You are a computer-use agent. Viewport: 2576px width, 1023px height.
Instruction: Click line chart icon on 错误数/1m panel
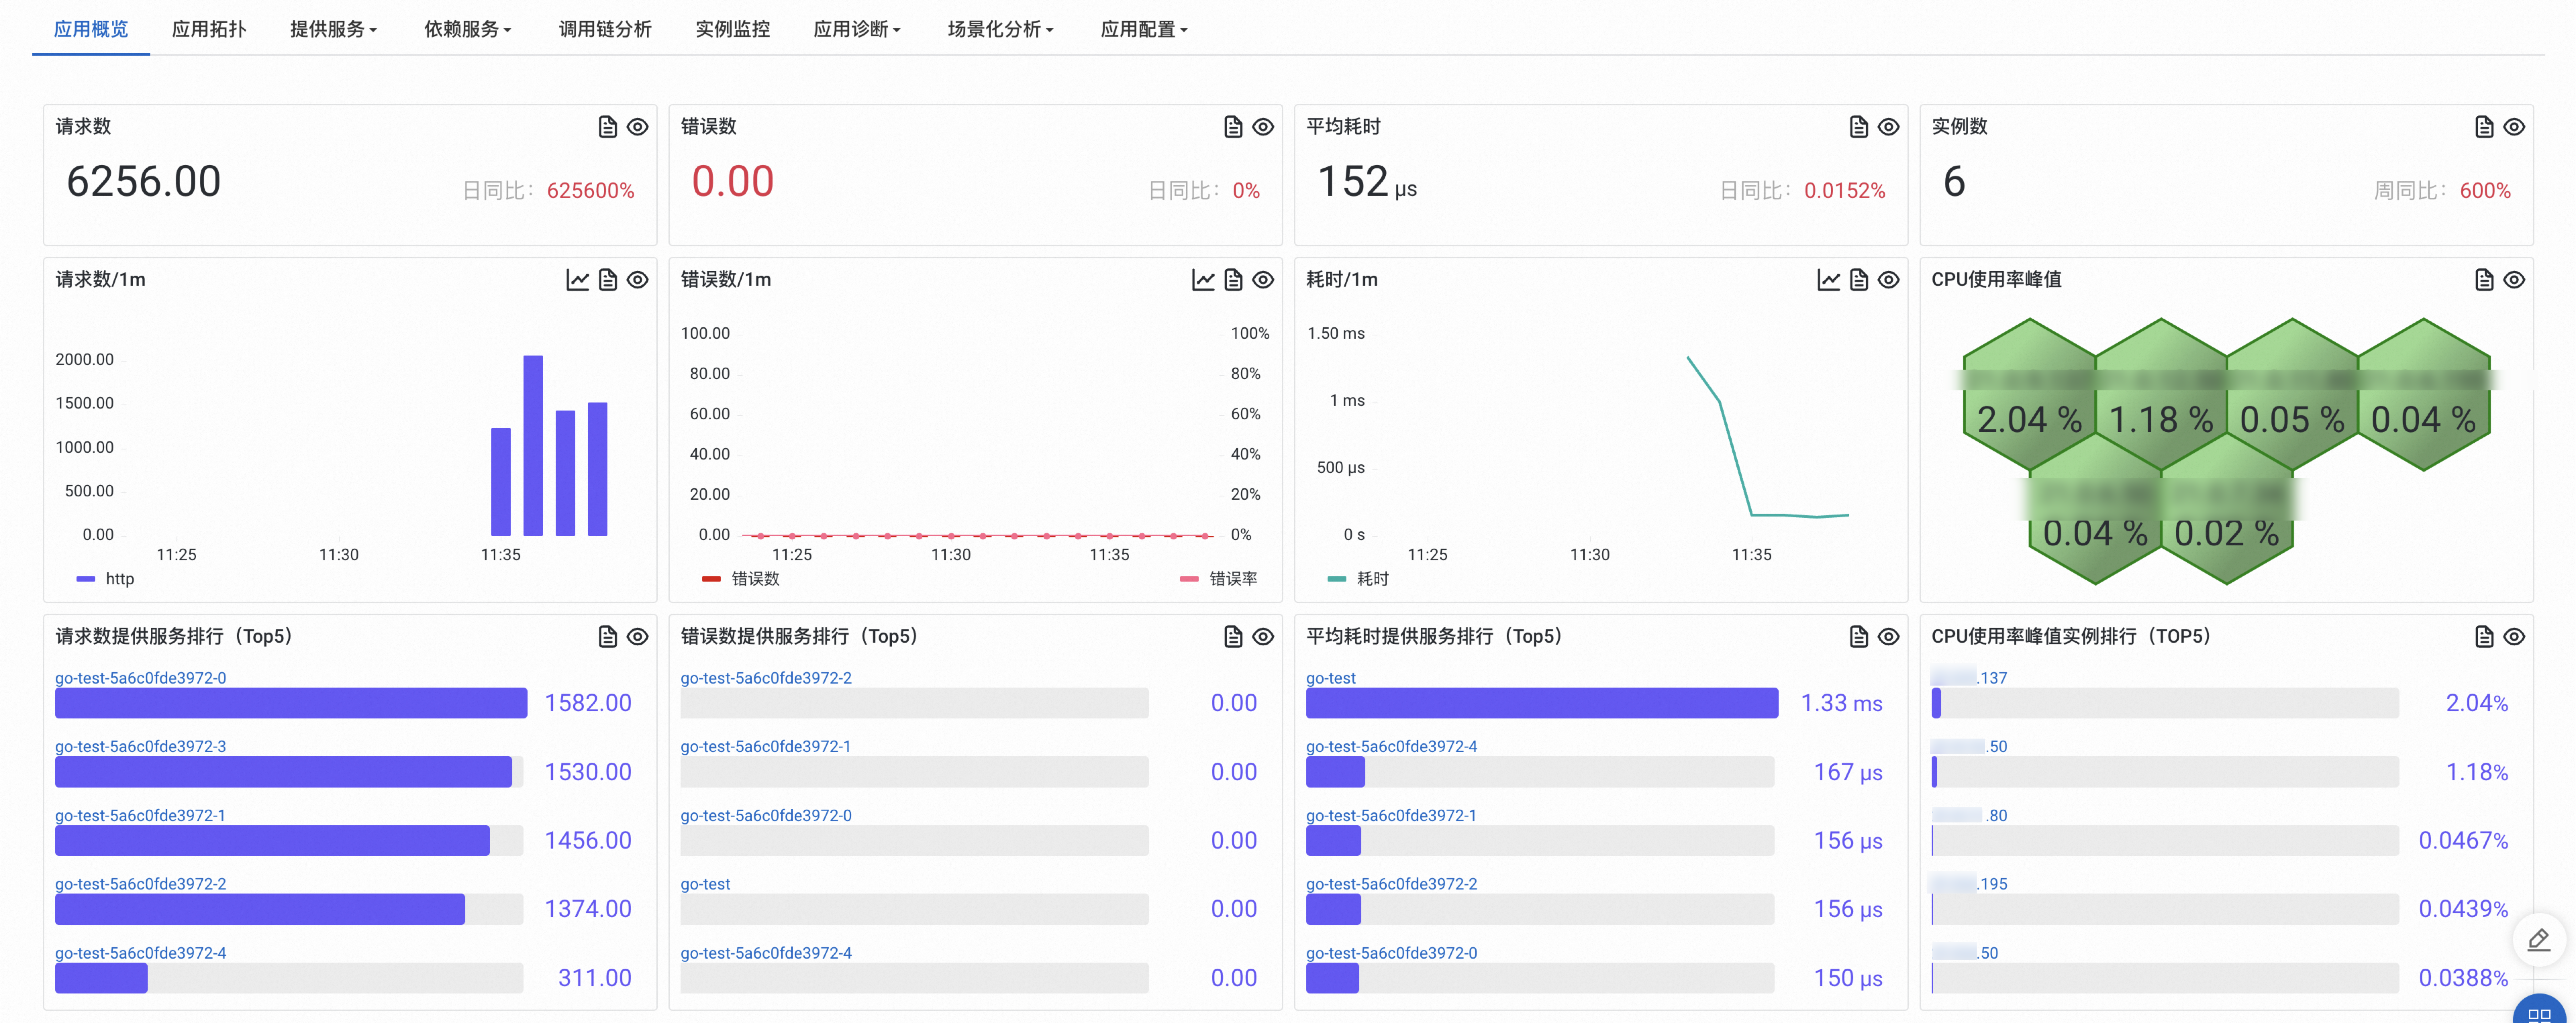click(1203, 280)
